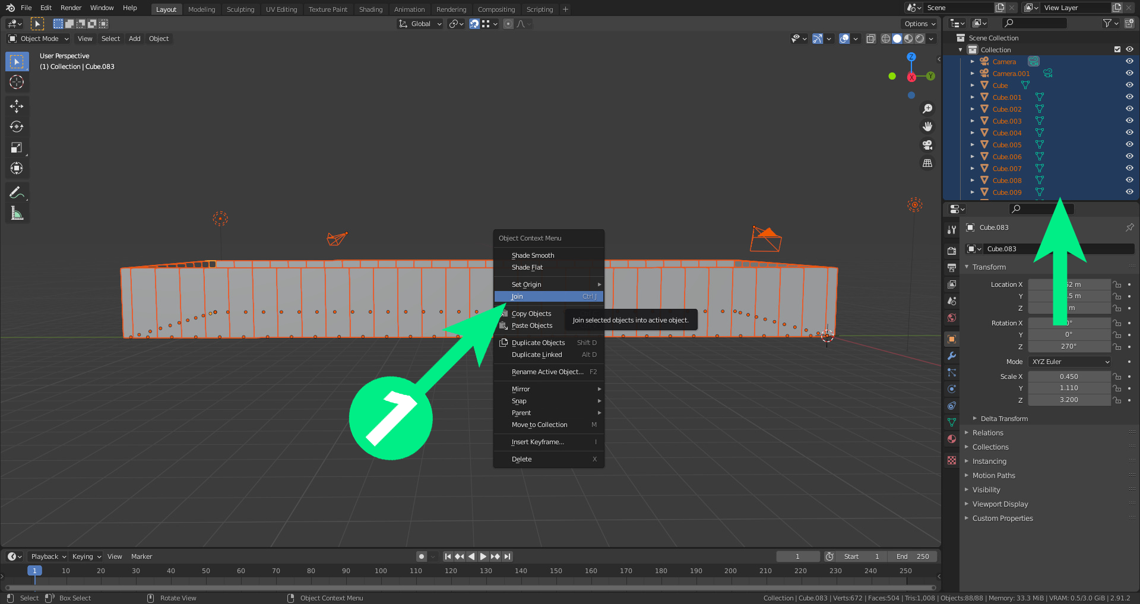
Task: Toggle the Collection exclude checkbox in the outliner
Action: click(1117, 50)
